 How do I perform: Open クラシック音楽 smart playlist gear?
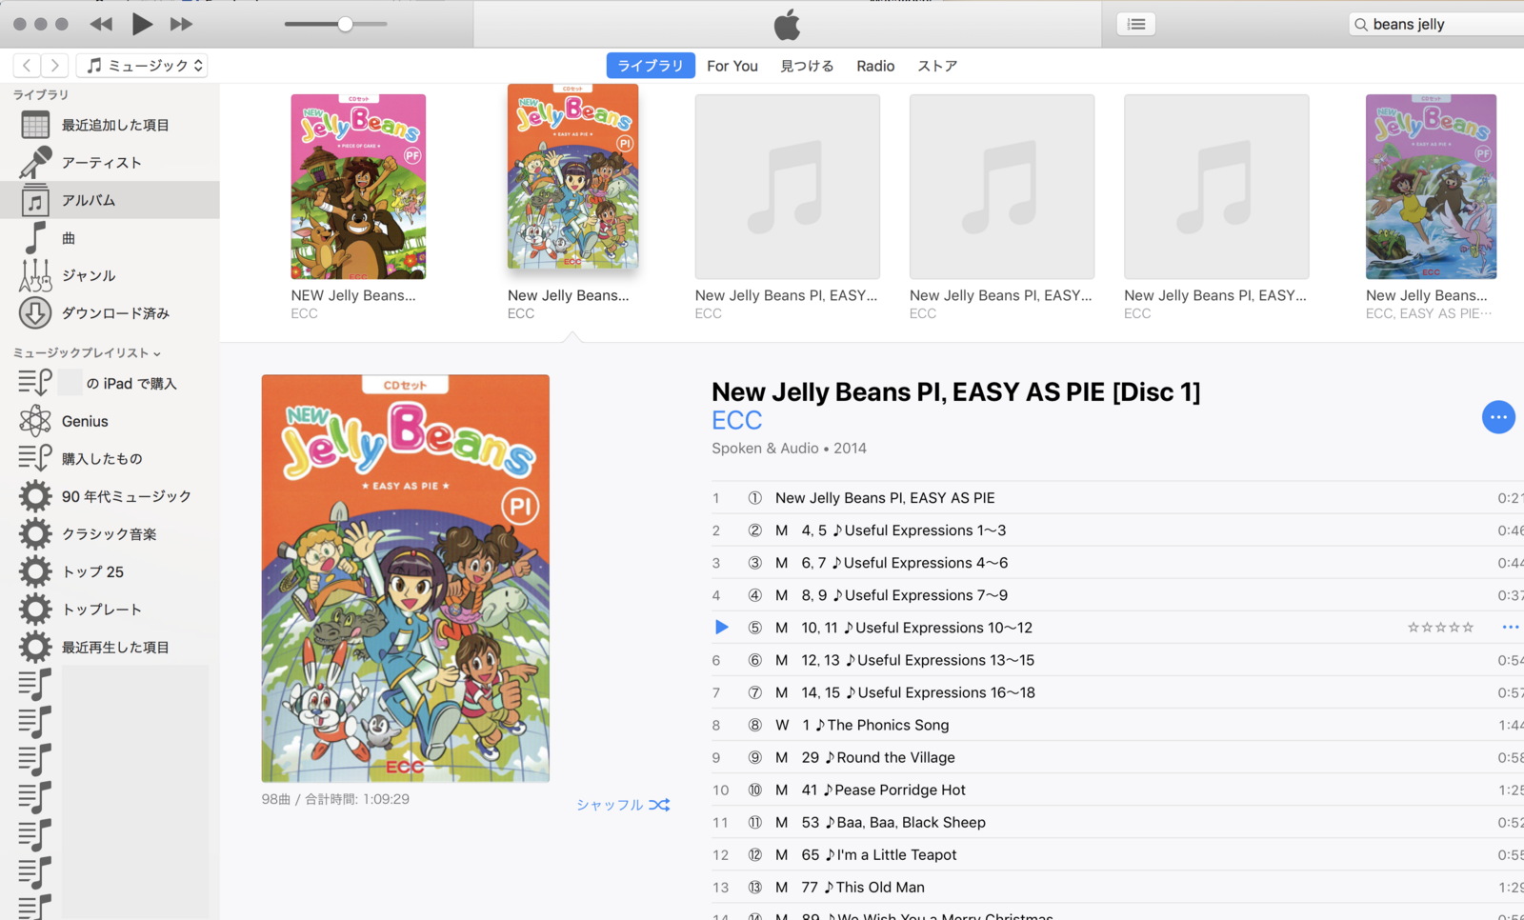(35, 533)
